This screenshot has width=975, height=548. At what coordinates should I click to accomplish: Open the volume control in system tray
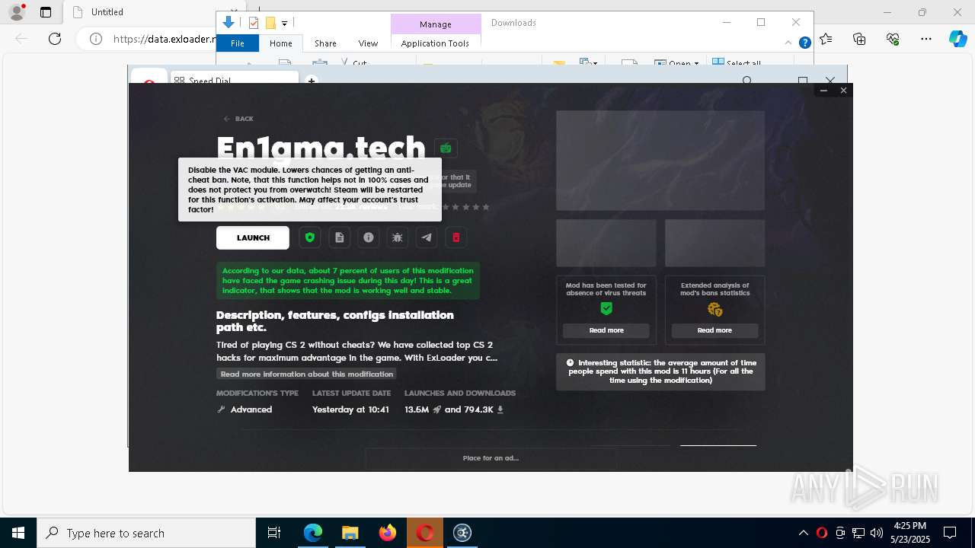coord(877,533)
